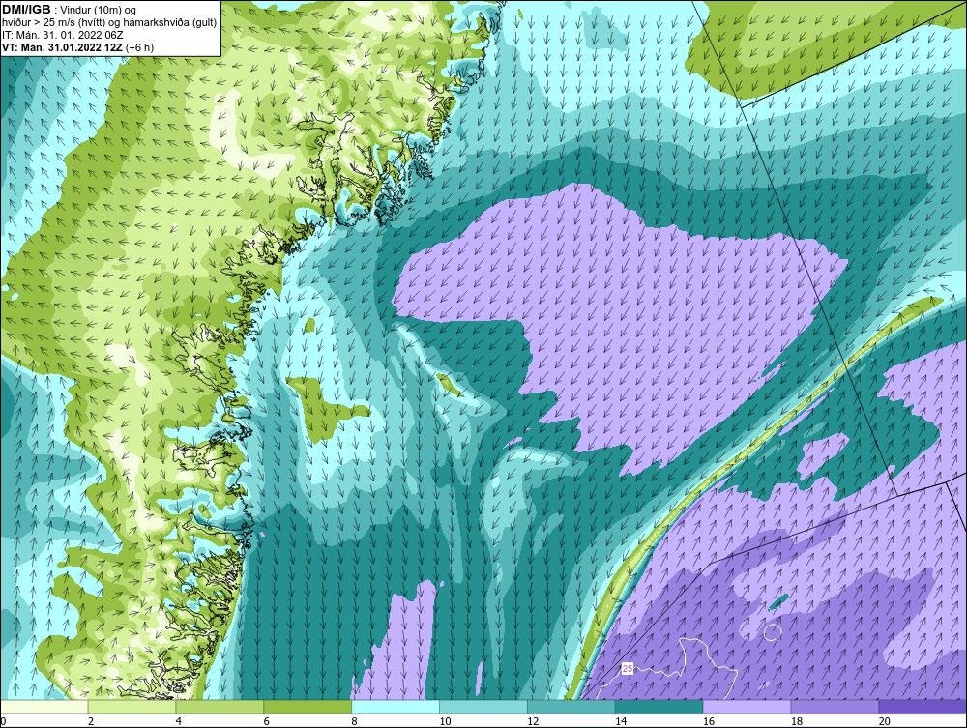Viewport: 967px width, 728px height.
Task: Pick the light teal 10–12 legend swatch
Action: [483, 707]
